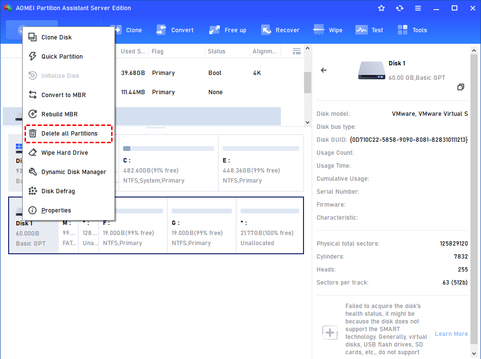Click the back arrow in Disk 1 panel
The image size is (481, 359).
tap(324, 70)
